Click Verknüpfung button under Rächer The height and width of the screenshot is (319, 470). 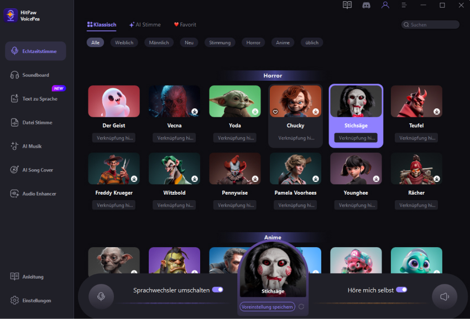[416, 205]
